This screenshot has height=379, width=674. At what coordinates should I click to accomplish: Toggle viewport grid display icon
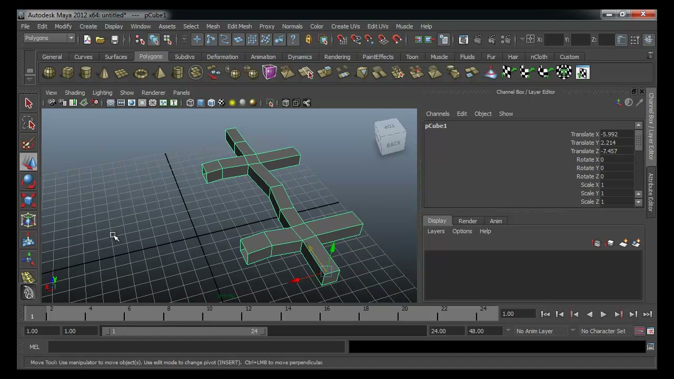111,103
